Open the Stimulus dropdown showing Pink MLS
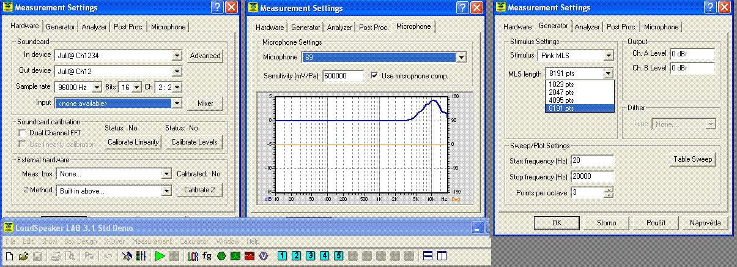The width and height of the screenshot is (737, 267). (x=608, y=56)
